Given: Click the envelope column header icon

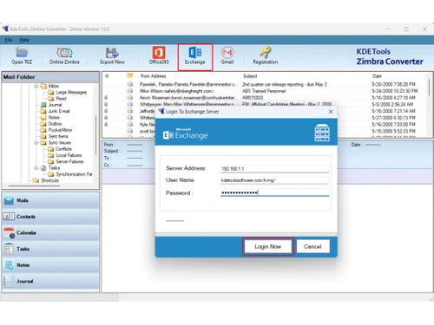Looking at the screenshot, I should [x=129, y=76].
